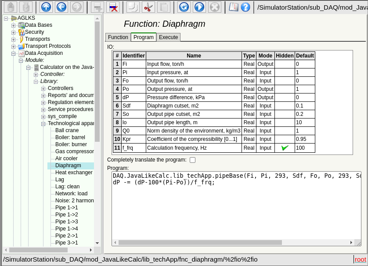Click the root user link
Image resolution: width=368 pixels, height=266 pixels.
click(x=360, y=259)
